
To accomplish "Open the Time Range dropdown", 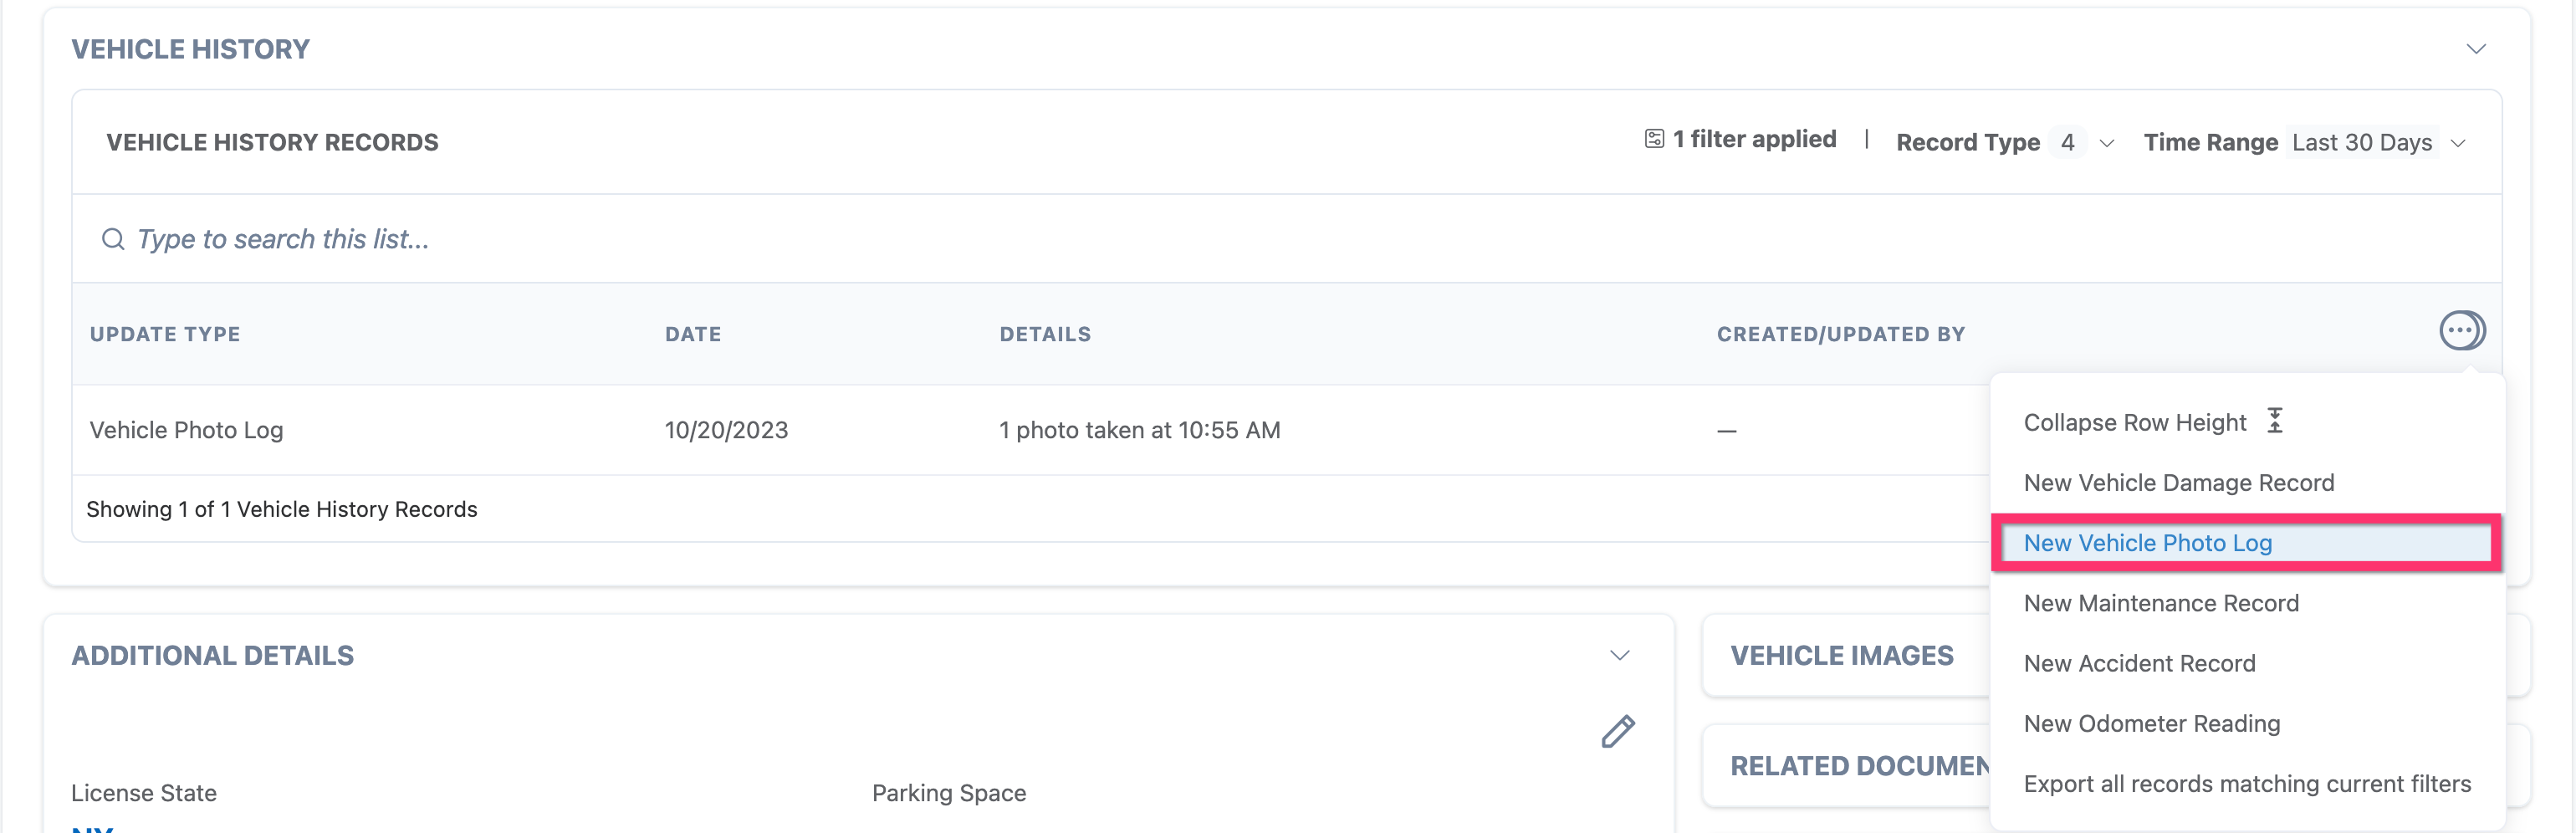I will [x=2457, y=143].
